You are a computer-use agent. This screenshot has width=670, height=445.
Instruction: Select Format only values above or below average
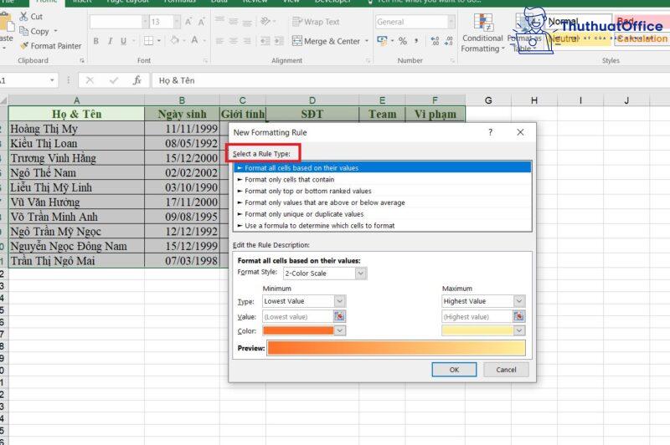click(383, 202)
